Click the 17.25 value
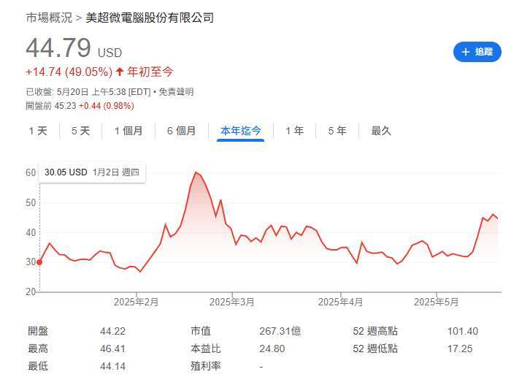The height and width of the screenshot is (377, 522). [x=460, y=349]
